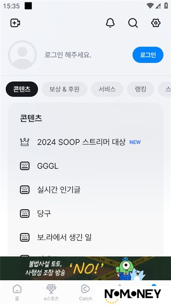Tap the default profile avatar picture
The image size is (171, 305).
22,55
